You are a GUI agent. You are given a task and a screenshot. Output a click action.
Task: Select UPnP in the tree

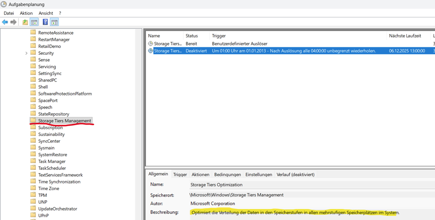click(44, 215)
